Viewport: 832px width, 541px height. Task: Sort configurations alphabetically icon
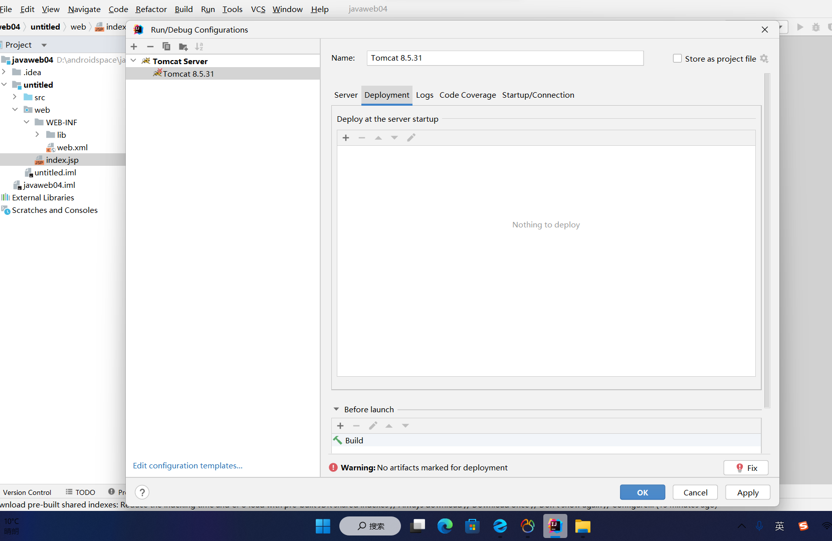[x=199, y=47]
